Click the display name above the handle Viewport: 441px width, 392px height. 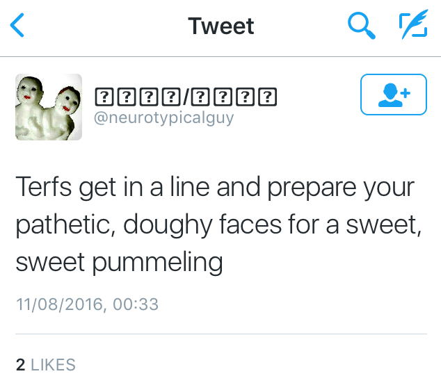click(185, 97)
